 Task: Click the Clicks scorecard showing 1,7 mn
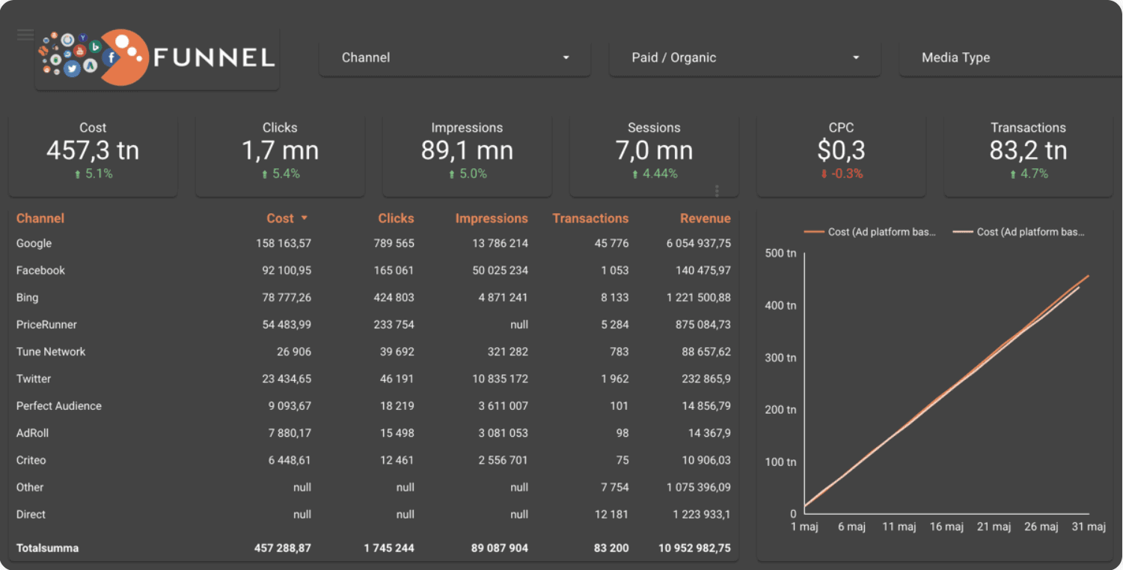pyautogui.click(x=280, y=155)
